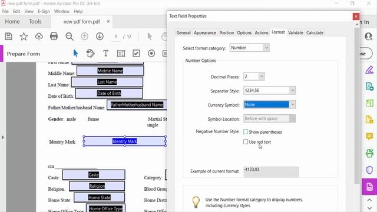
Task: Switch to the General tab
Action: (183, 33)
